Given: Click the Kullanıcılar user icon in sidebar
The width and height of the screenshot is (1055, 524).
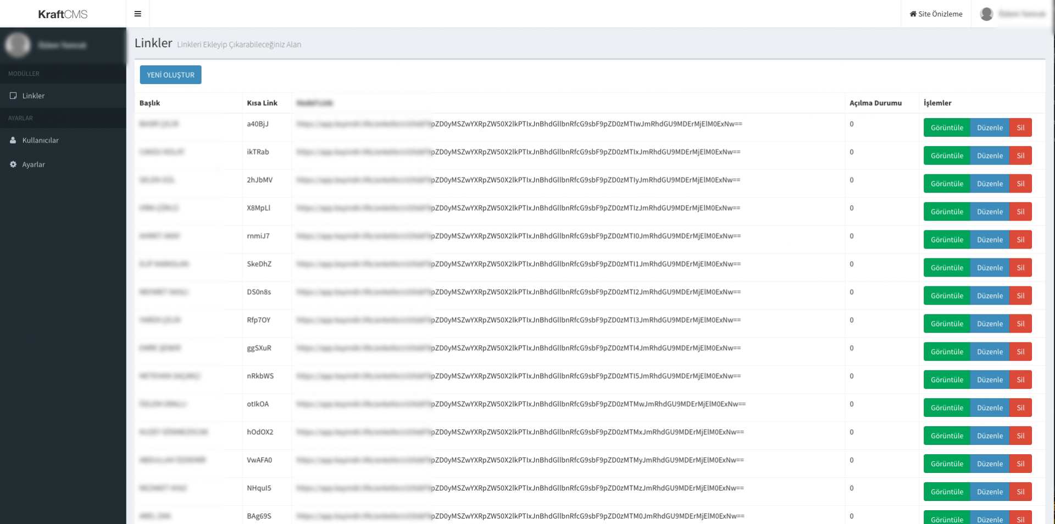Looking at the screenshot, I should click(x=13, y=140).
